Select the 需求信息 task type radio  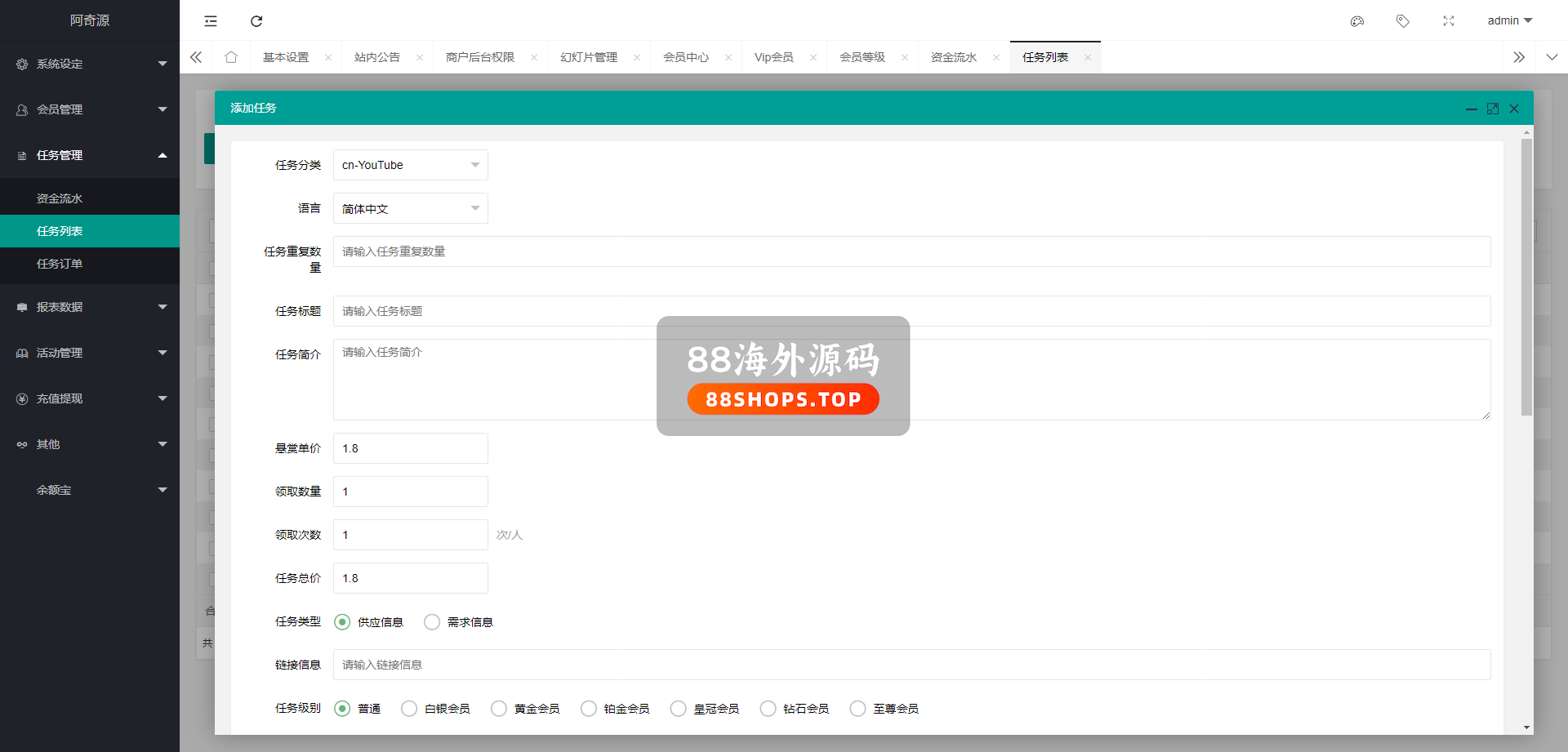432,622
